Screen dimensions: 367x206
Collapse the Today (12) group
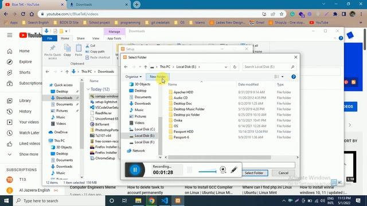click(x=88, y=89)
